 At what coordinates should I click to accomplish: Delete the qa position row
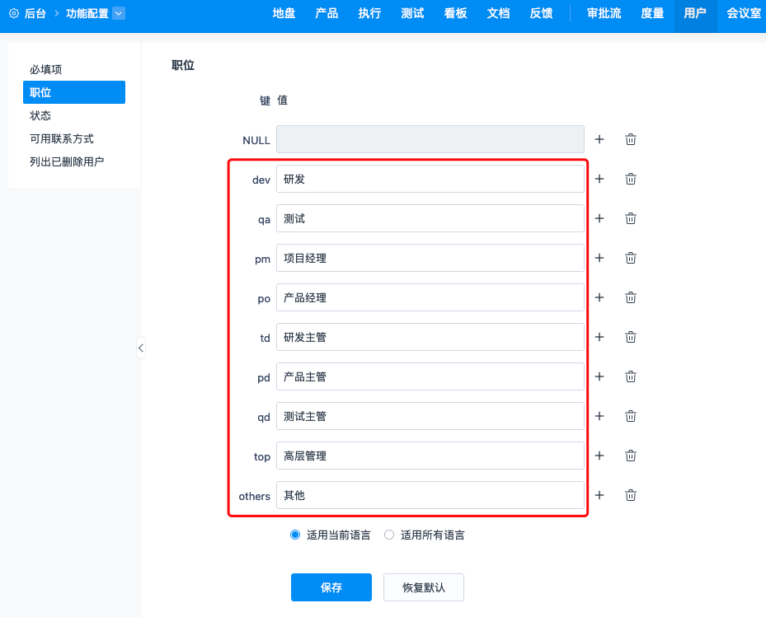(631, 218)
